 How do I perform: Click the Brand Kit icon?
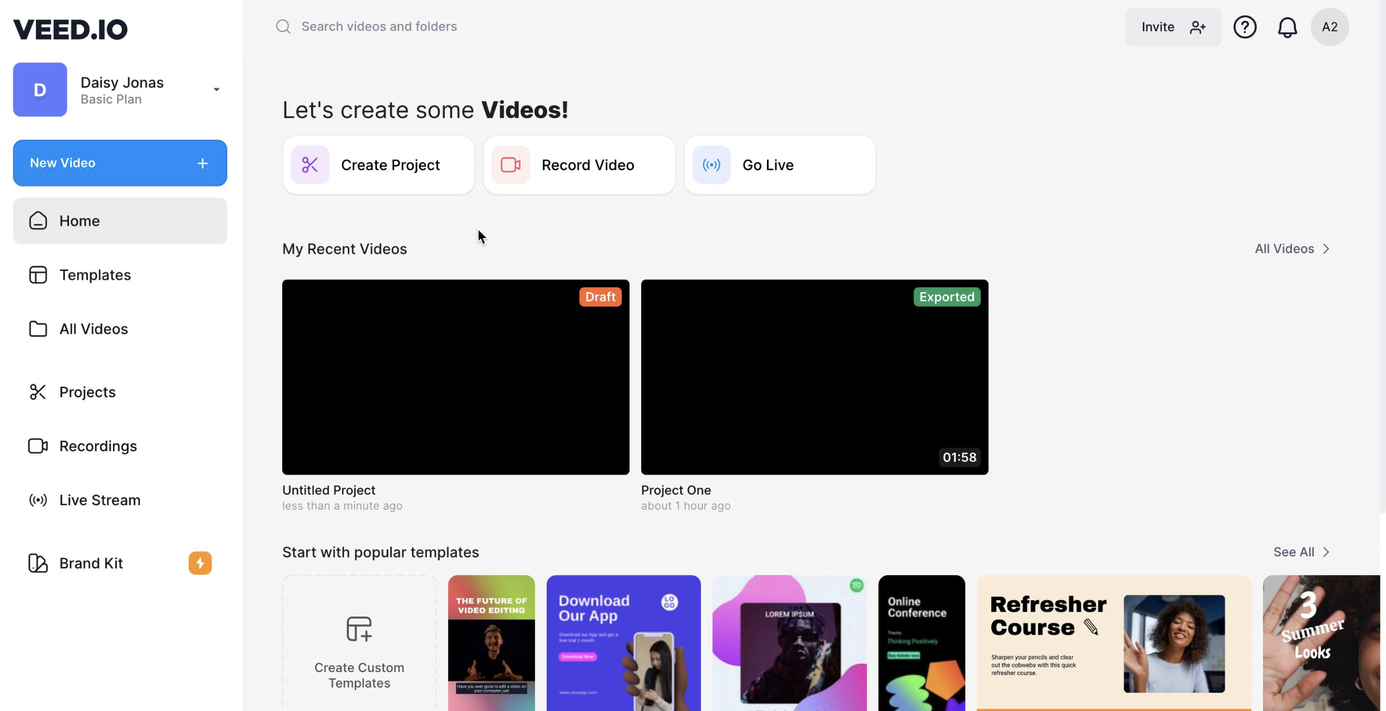click(x=36, y=562)
